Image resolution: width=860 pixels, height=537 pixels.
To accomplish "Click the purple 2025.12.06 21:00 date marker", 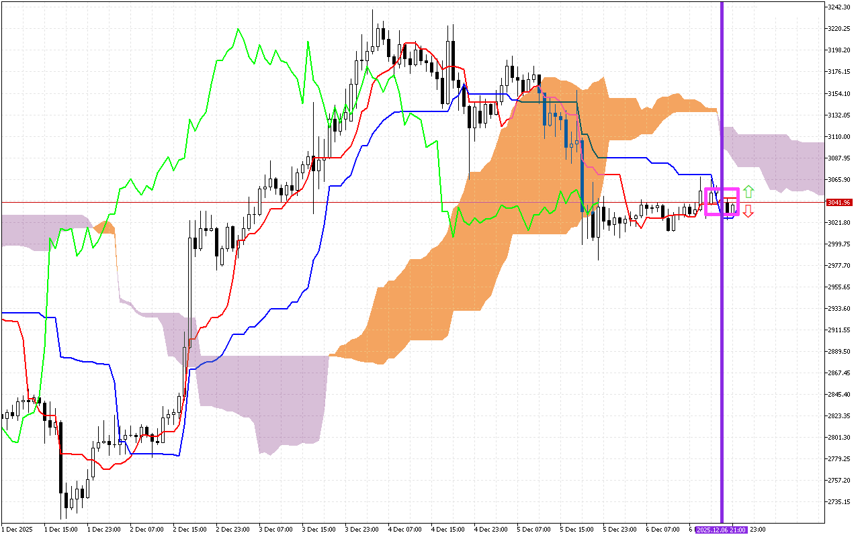I will point(721,530).
